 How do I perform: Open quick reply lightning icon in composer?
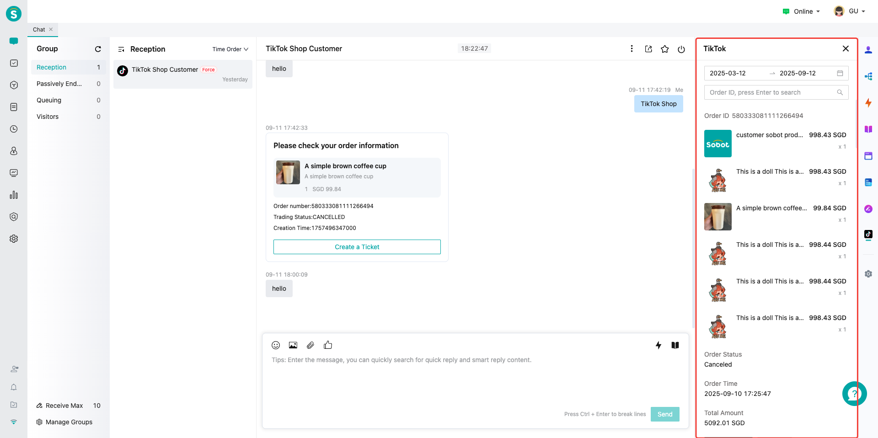[658, 345]
